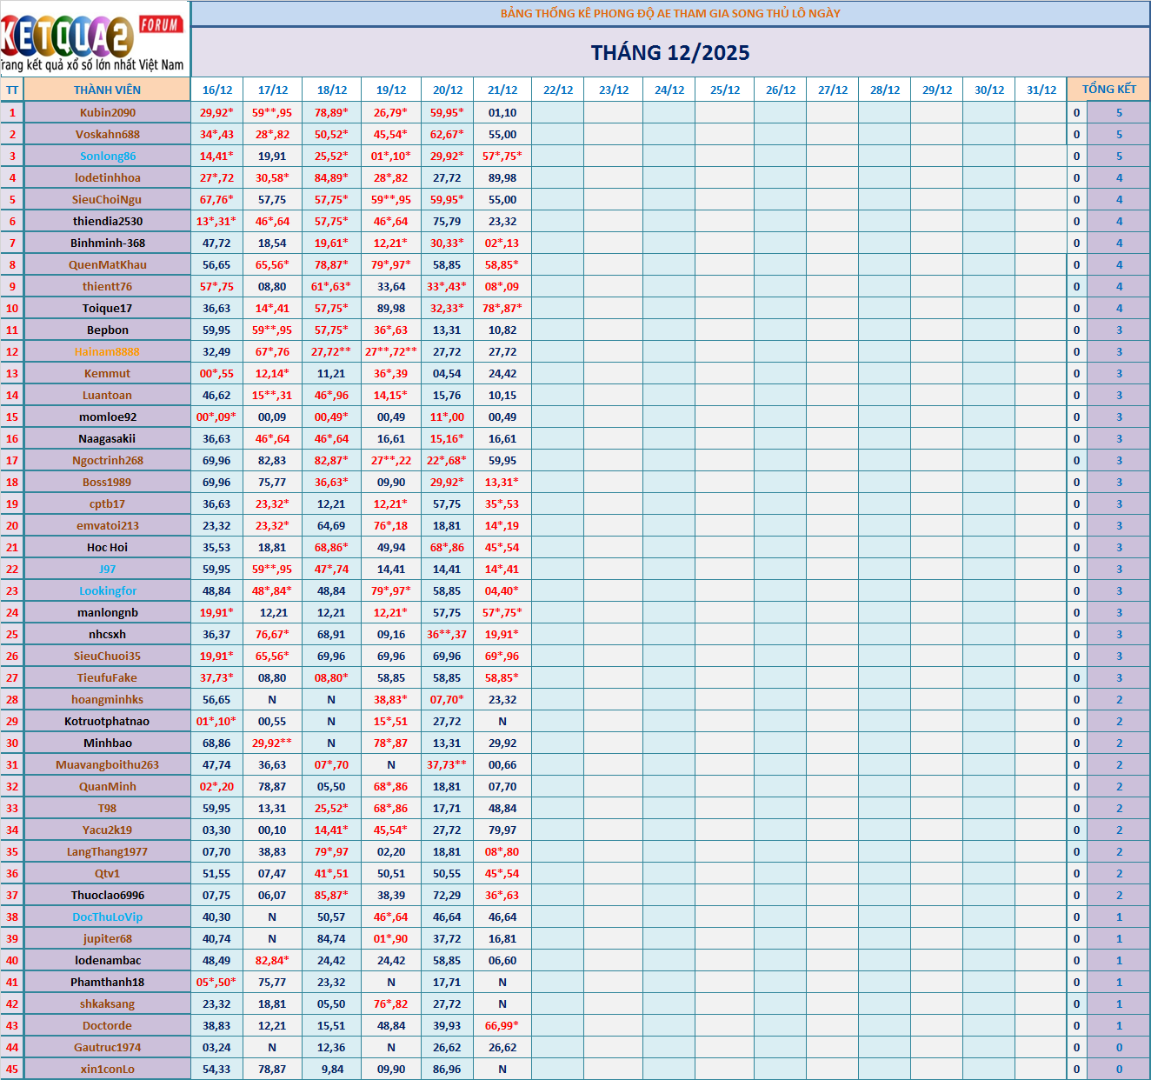Open the Lookingfor member link
This screenshot has height=1080, width=1151.
point(108,590)
